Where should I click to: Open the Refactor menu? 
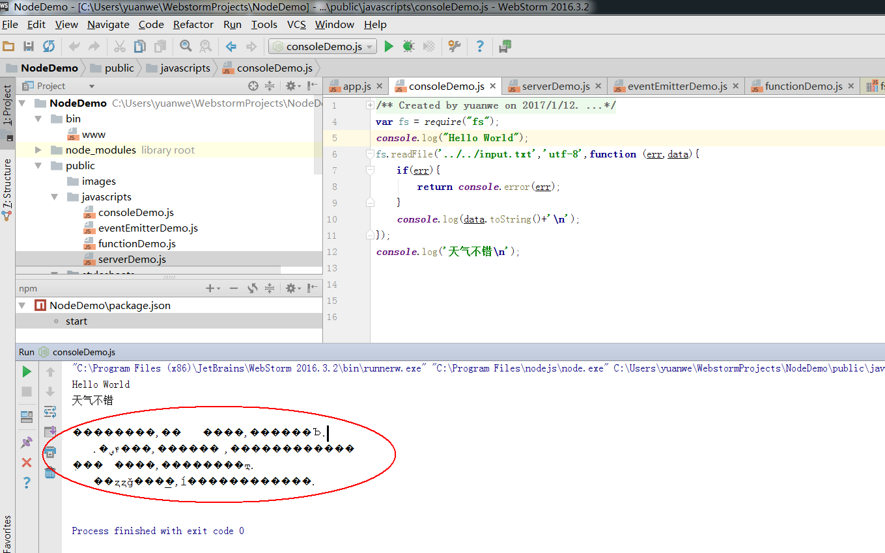point(193,24)
